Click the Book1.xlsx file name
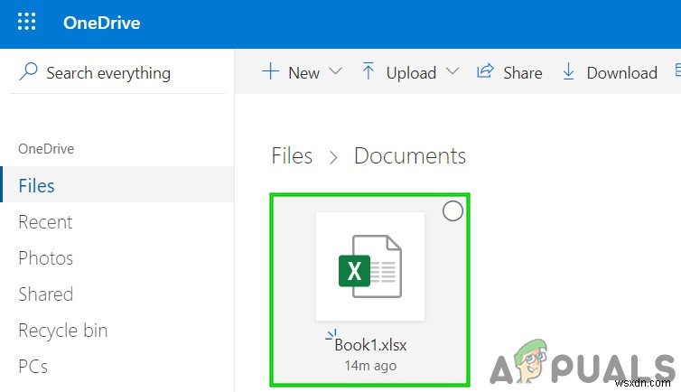 click(x=370, y=345)
